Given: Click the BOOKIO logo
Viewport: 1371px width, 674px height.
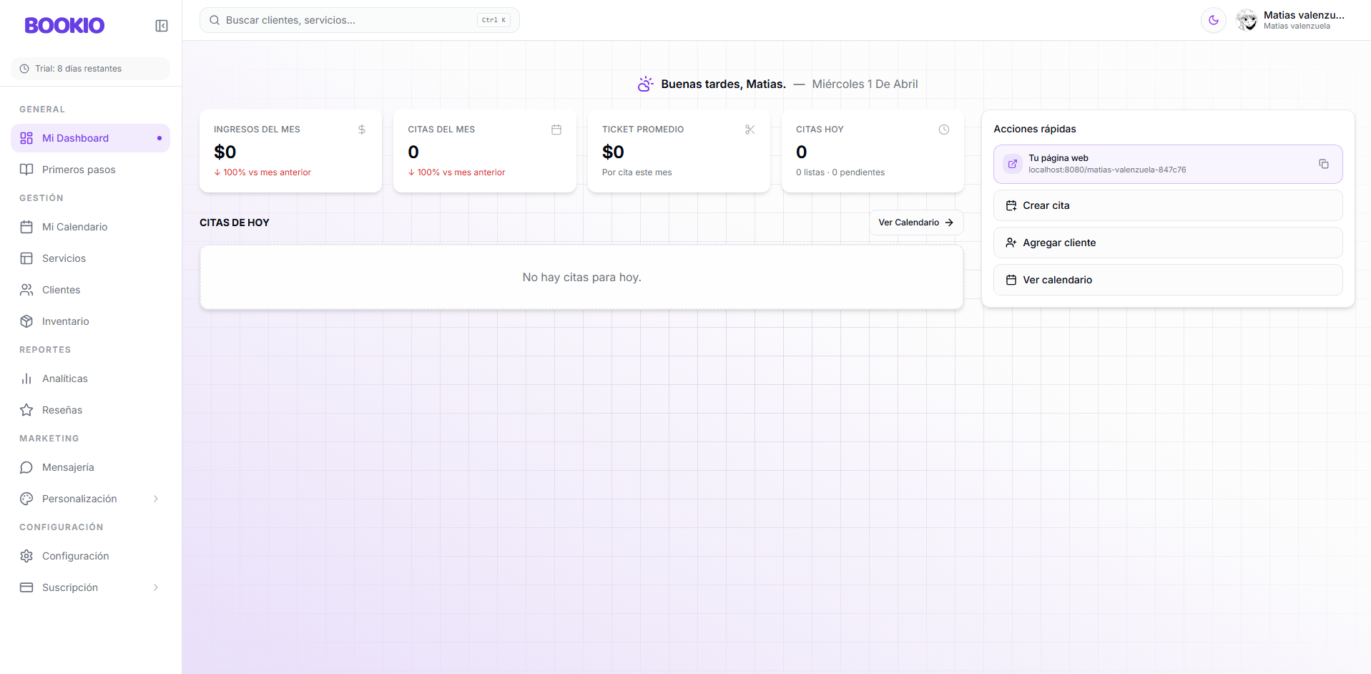Looking at the screenshot, I should tap(64, 26).
